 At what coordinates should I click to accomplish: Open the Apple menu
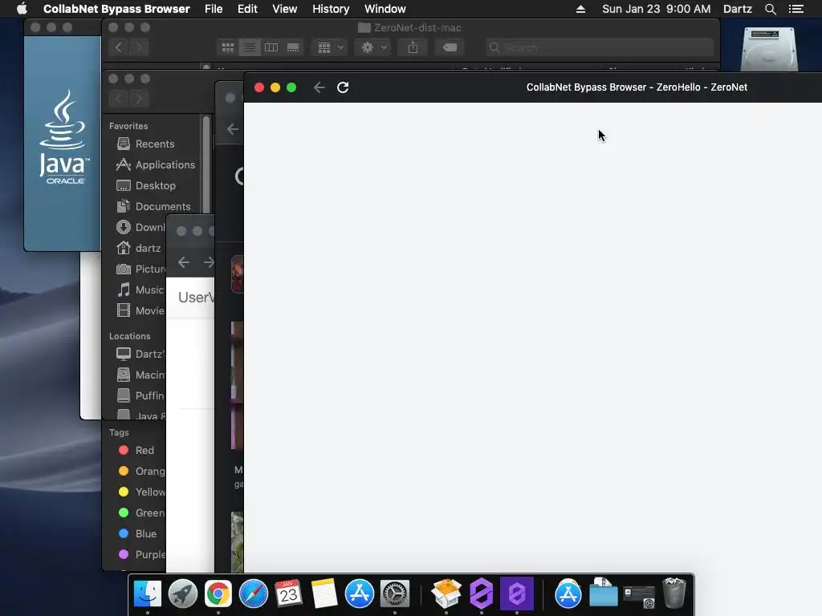pyautogui.click(x=22, y=9)
